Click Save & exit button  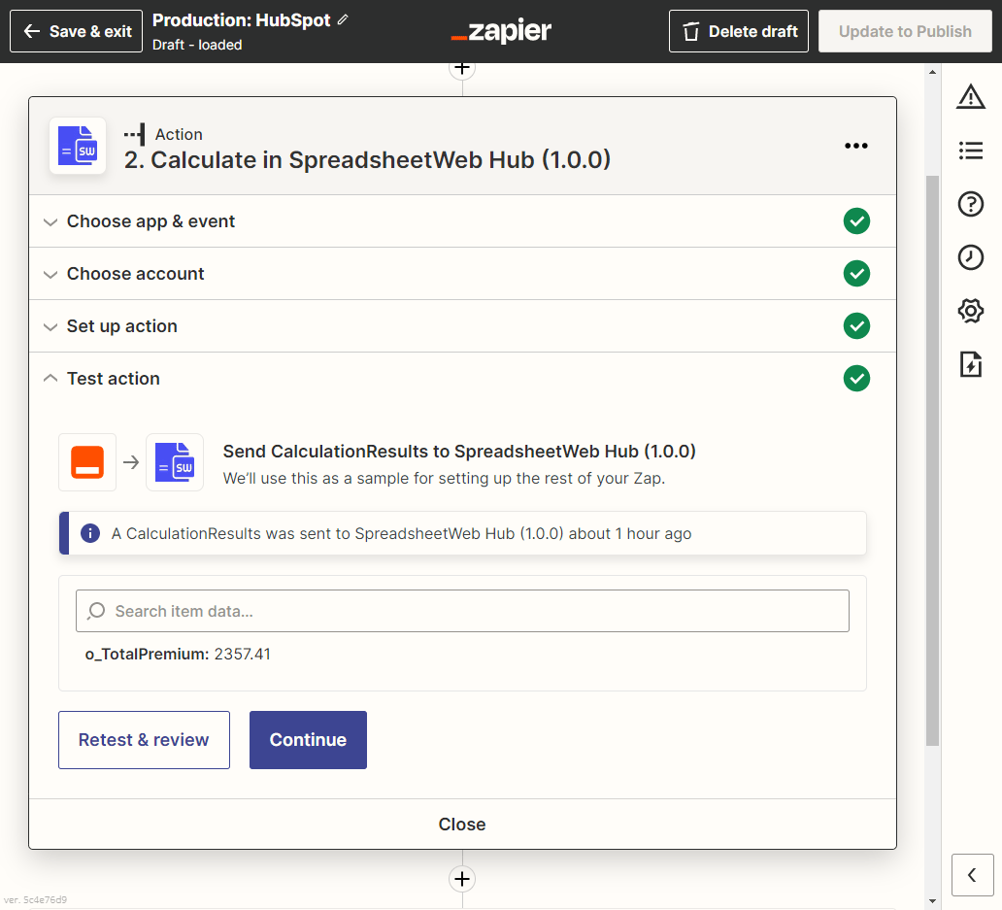pos(77,31)
